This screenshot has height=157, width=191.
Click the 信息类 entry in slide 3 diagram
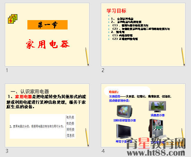coord(70,136)
